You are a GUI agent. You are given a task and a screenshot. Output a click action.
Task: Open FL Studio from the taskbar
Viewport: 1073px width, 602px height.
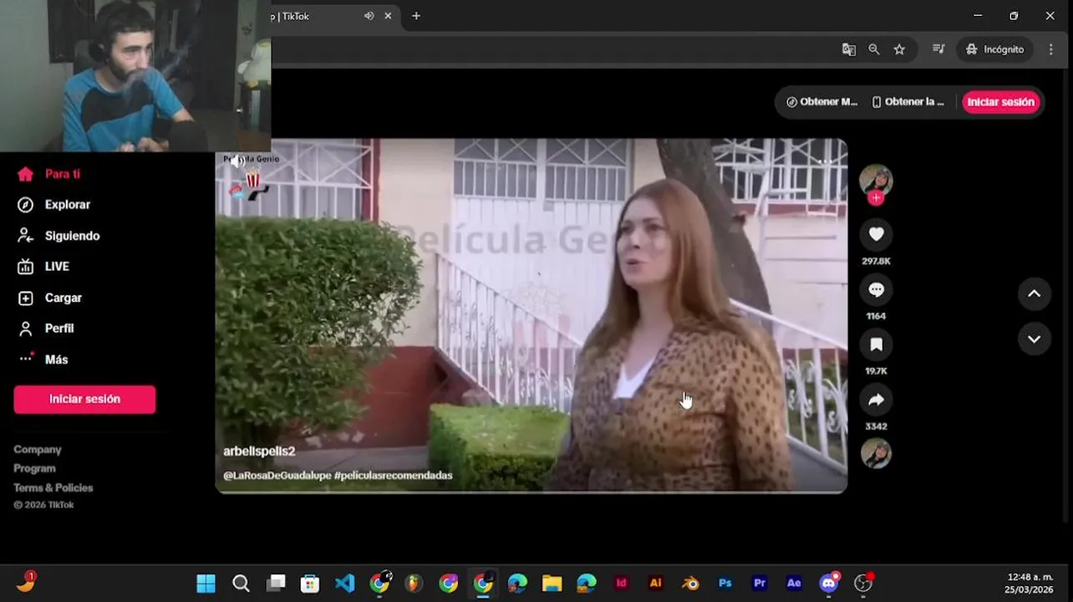coord(414,584)
